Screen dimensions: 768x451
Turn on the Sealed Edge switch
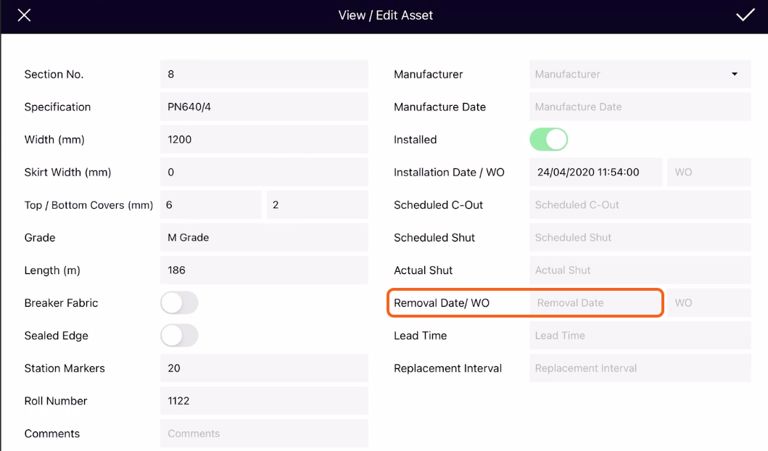179,336
